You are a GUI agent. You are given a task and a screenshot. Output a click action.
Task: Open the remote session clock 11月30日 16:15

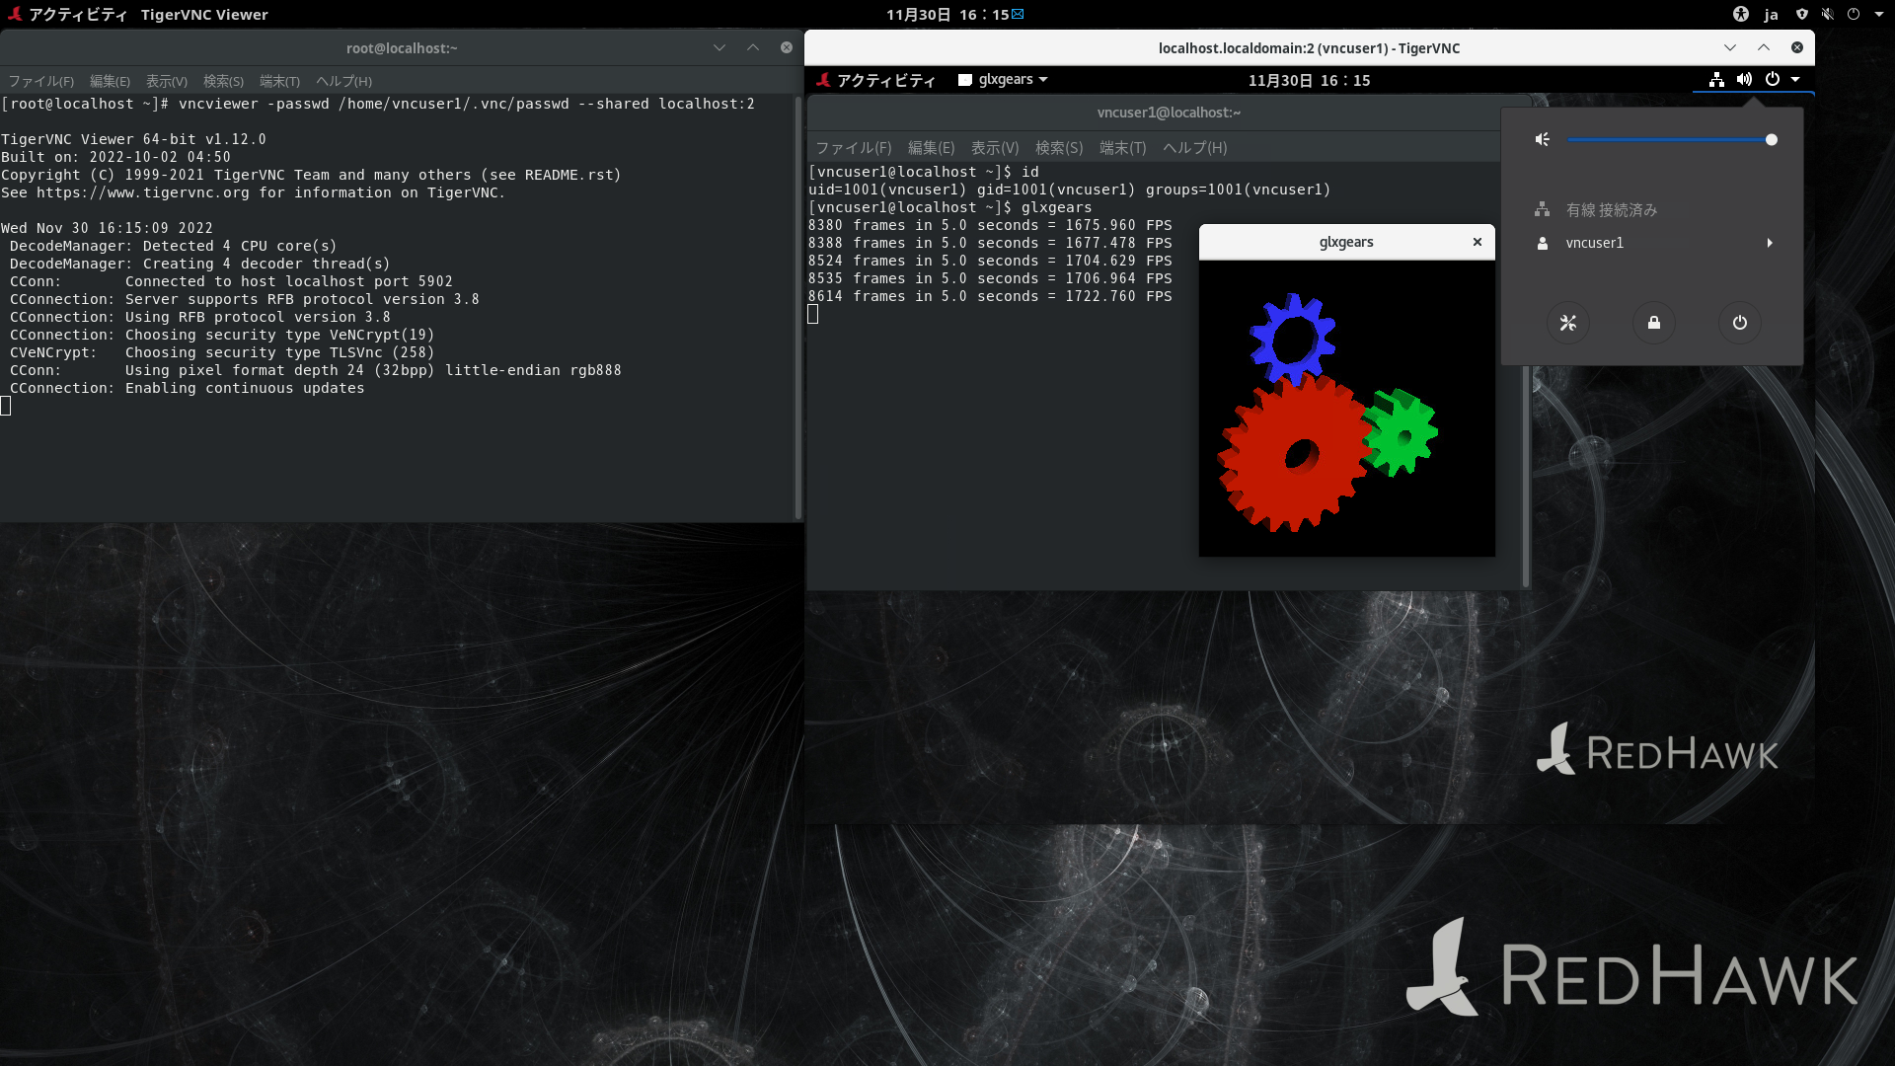[1309, 80]
